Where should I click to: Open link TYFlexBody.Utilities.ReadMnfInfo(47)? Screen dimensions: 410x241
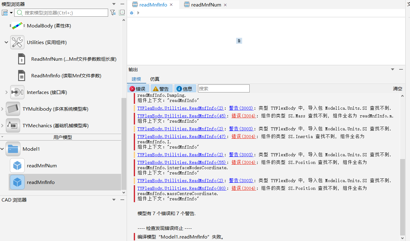(182, 137)
